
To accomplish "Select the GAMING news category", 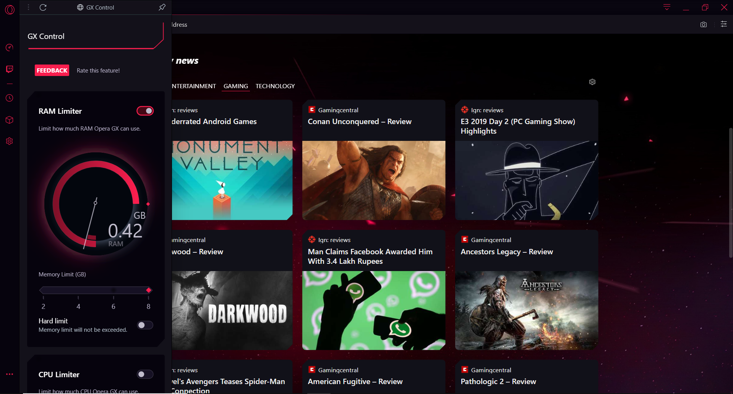I will 235,86.
